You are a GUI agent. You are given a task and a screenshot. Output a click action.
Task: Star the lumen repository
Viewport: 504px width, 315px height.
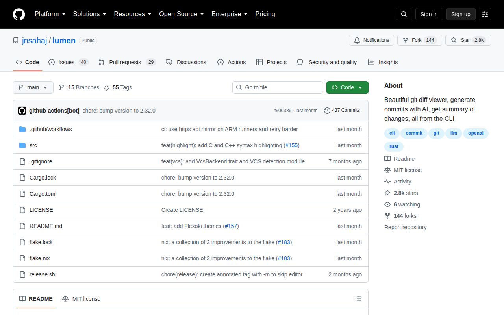(x=468, y=40)
